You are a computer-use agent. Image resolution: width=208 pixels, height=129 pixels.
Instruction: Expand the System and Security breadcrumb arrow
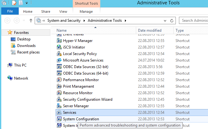[84, 21]
